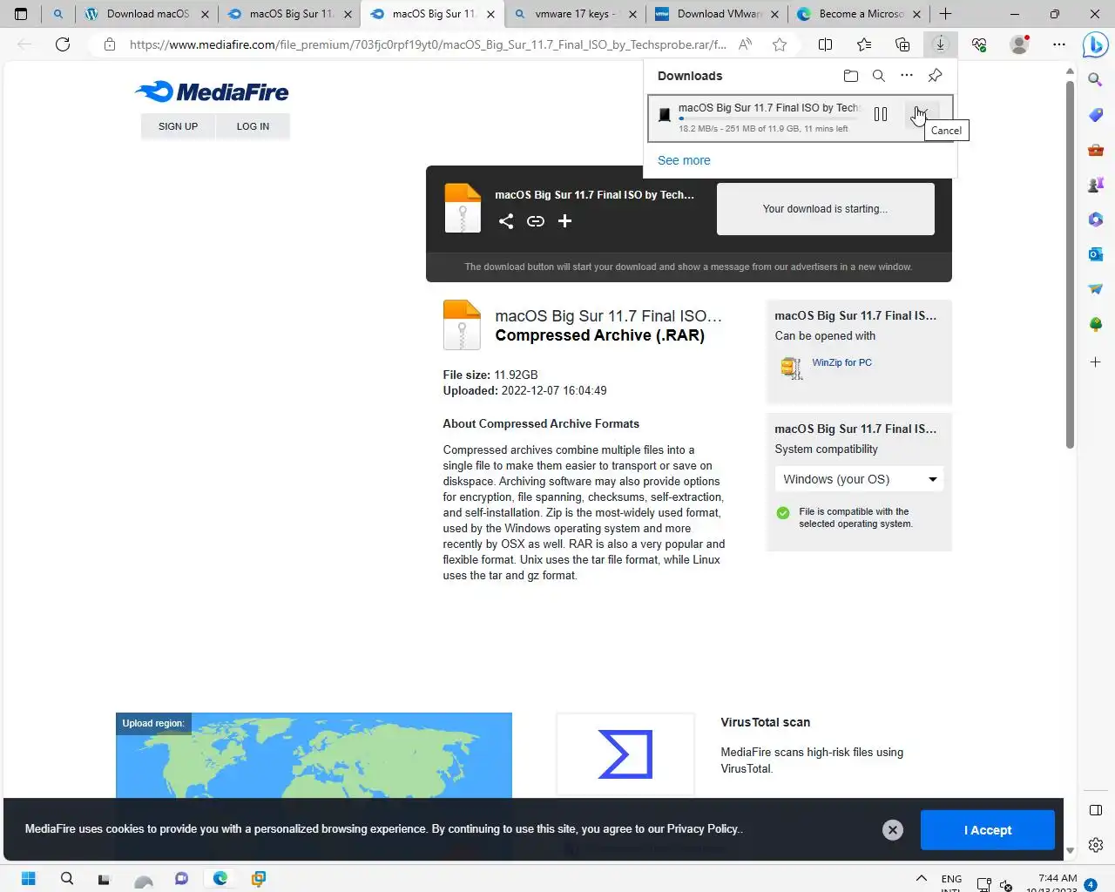This screenshot has width=1115, height=892.
Task: Click the Downloads toolbar button
Action: coord(940,44)
